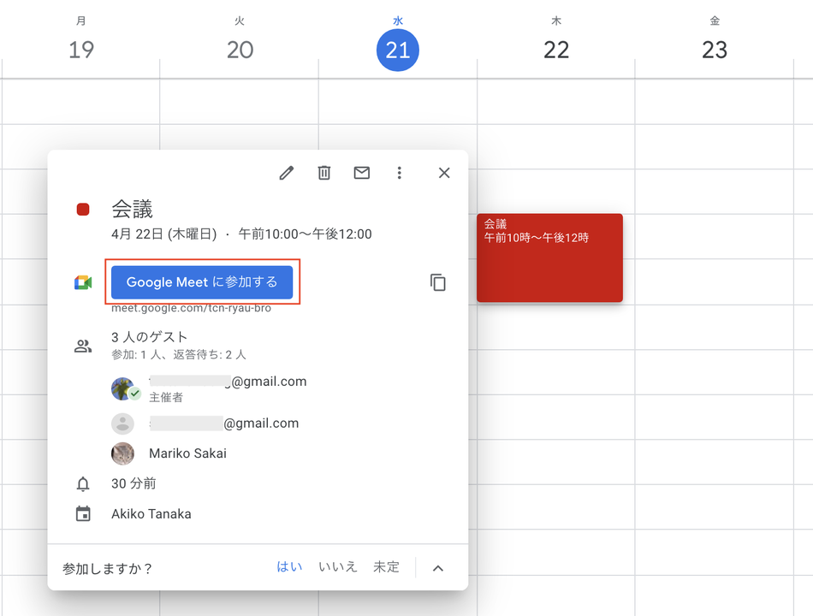Click the Akiko Tanaka calendar name

click(151, 514)
